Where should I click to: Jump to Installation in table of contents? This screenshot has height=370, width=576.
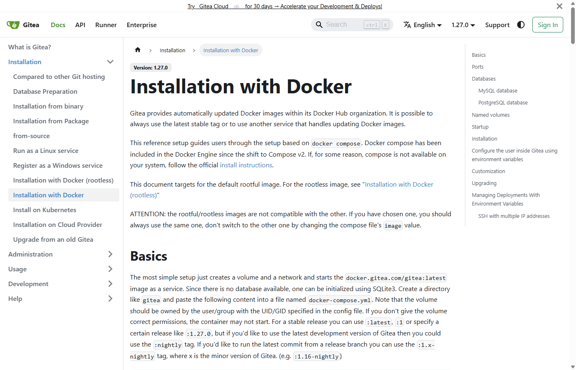485,139
